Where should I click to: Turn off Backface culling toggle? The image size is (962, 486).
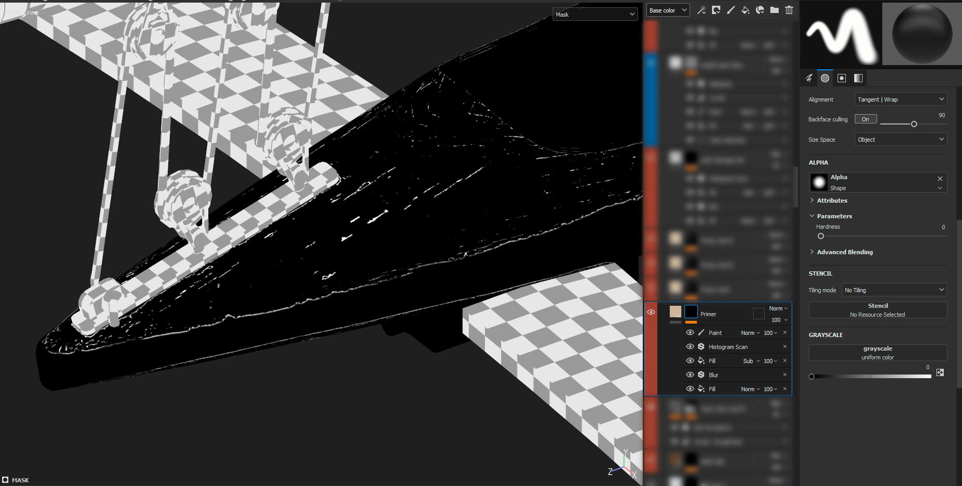pos(866,119)
